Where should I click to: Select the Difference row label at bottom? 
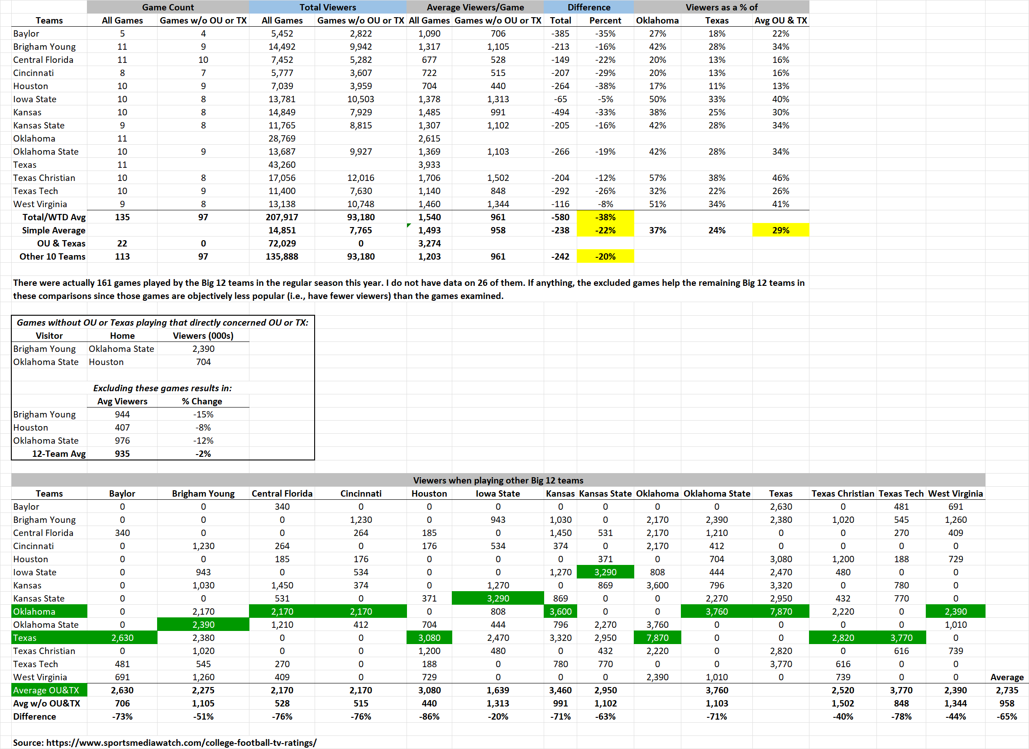pos(34,716)
